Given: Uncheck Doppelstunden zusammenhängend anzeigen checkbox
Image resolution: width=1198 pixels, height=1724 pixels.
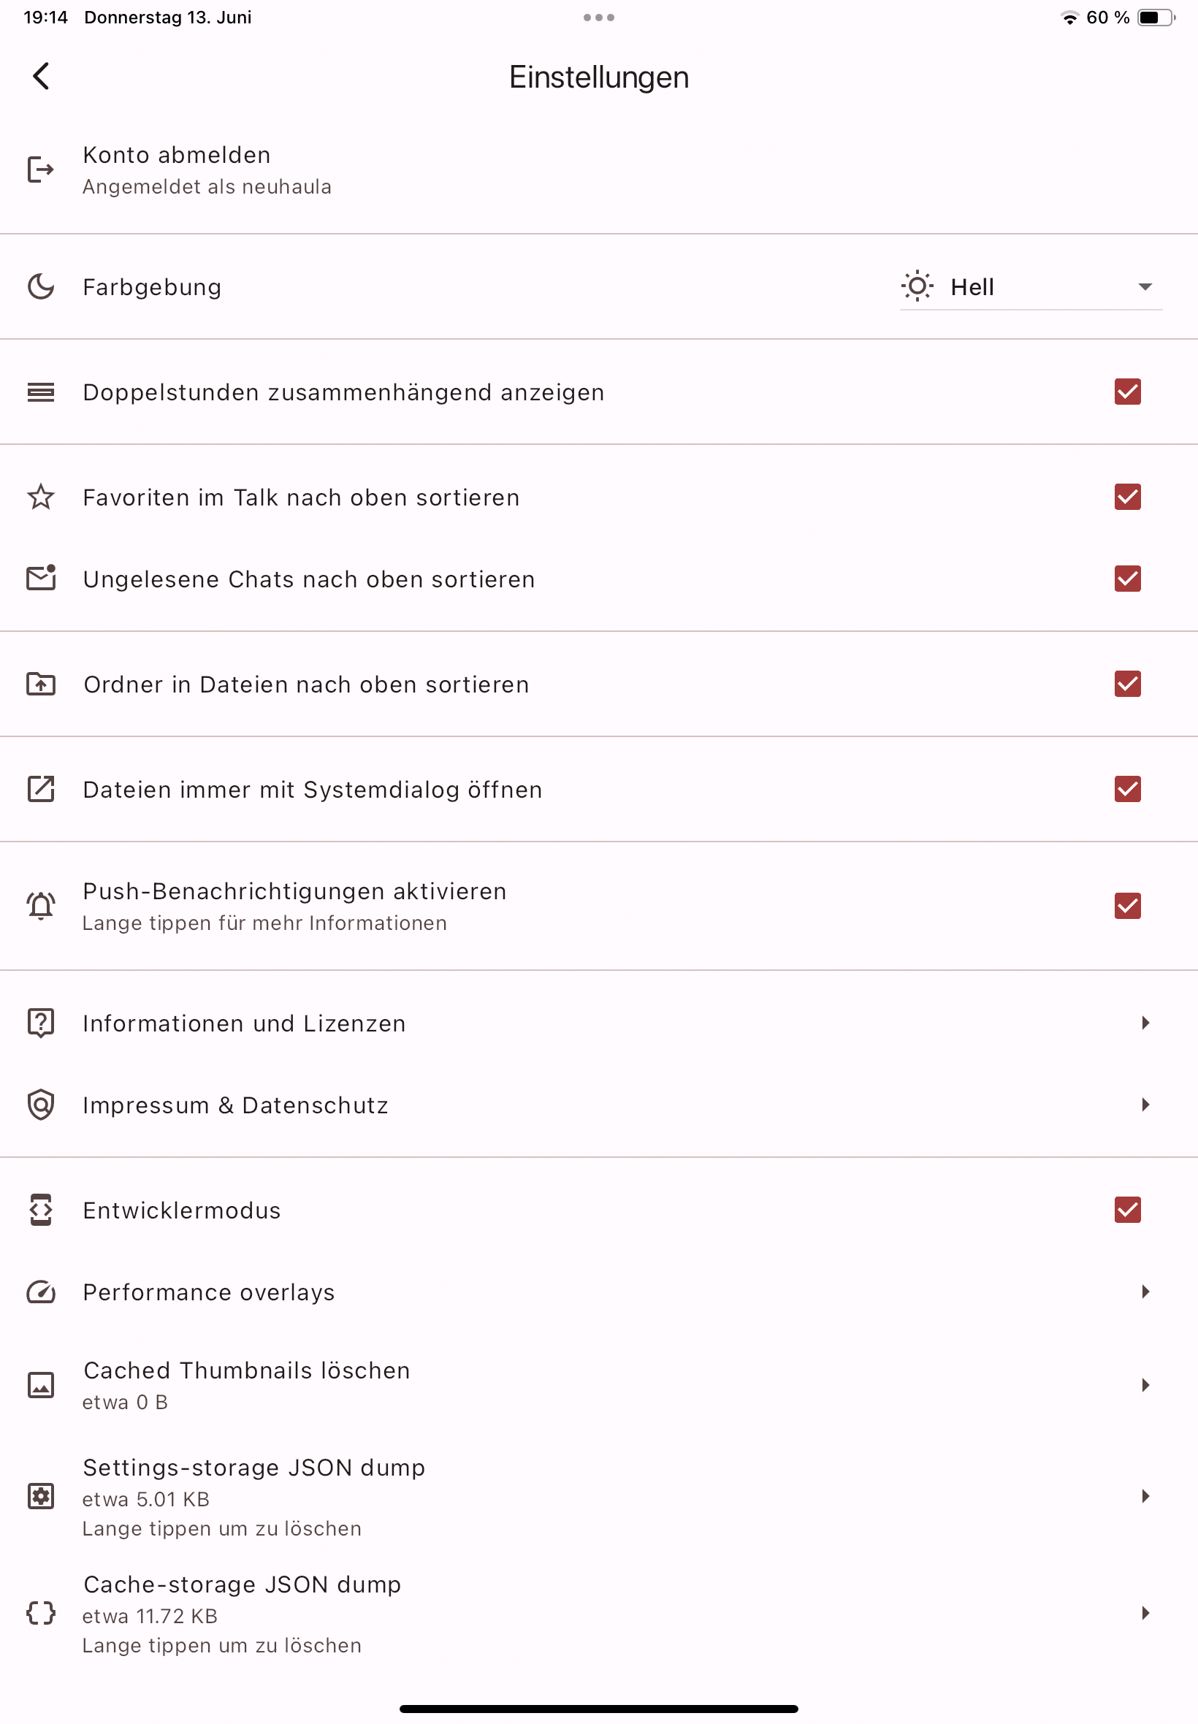Looking at the screenshot, I should (x=1127, y=392).
